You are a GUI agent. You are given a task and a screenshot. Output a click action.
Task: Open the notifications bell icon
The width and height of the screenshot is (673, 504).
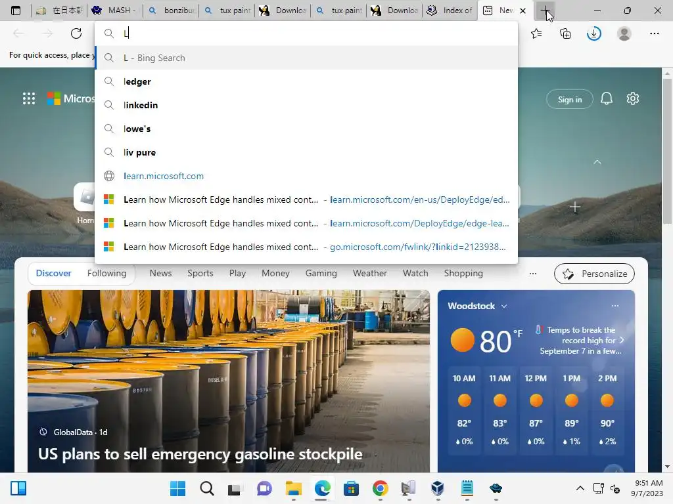(x=607, y=99)
